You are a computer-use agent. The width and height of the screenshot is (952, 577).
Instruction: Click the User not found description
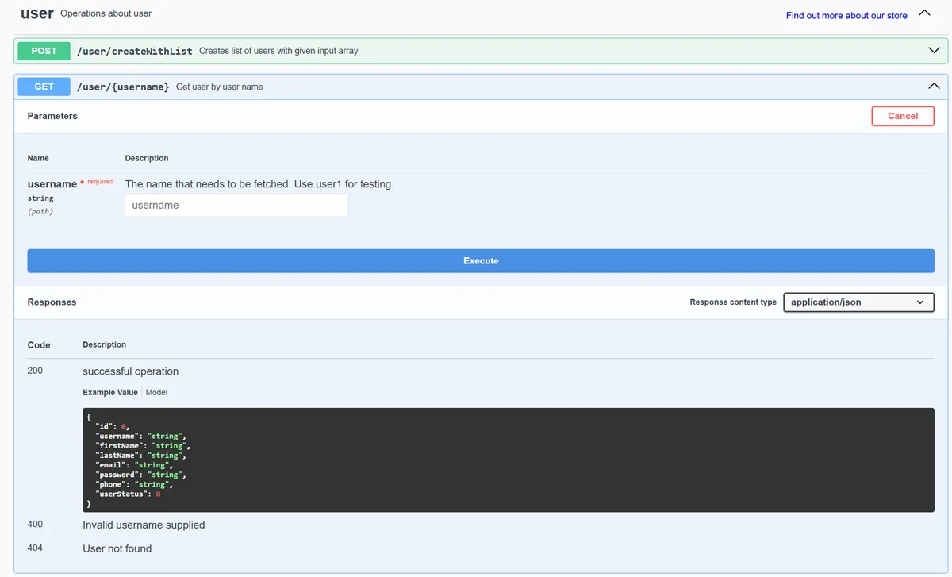pyautogui.click(x=117, y=548)
